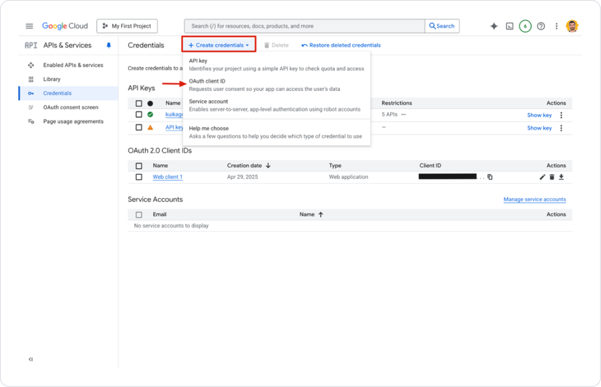Open the user account avatar
This screenshot has height=387, width=601.
pyautogui.click(x=572, y=26)
